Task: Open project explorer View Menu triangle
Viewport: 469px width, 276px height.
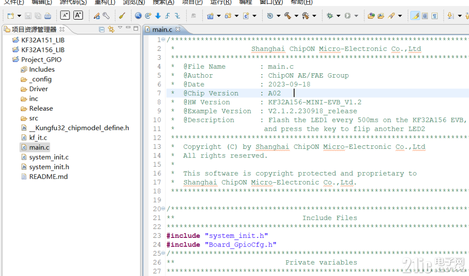Action: tap(120, 27)
